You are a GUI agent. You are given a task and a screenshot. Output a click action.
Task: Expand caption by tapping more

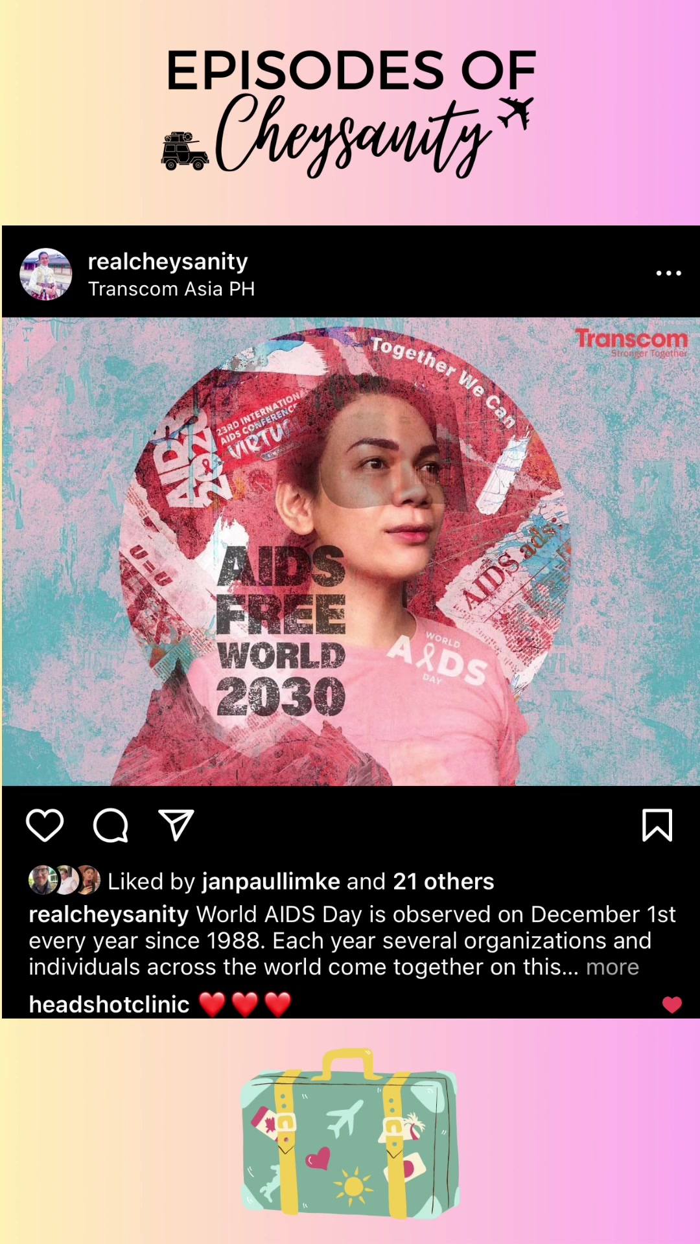coord(612,967)
